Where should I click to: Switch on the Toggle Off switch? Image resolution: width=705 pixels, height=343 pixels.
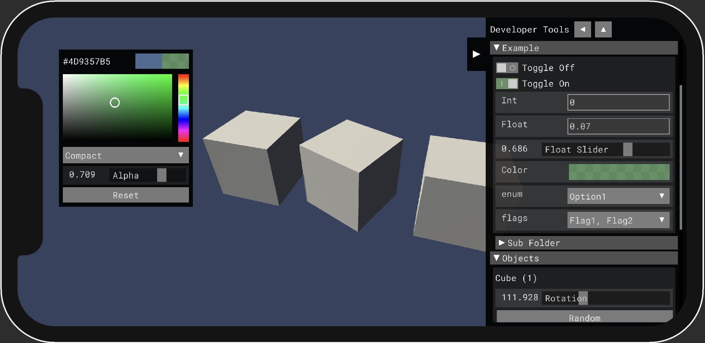pyautogui.click(x=507, y=68)
